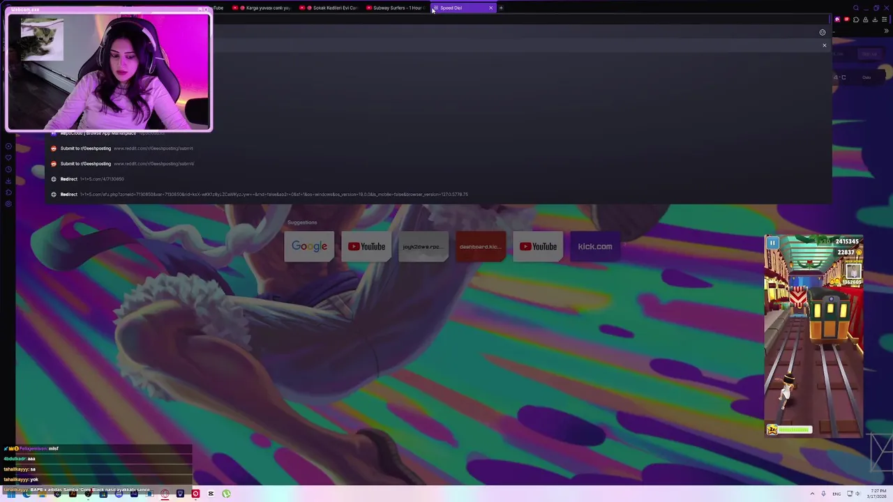The image size is (893, 502).
Task: Open the dashboard.kick speed dial tile
Action: point(481,246)
